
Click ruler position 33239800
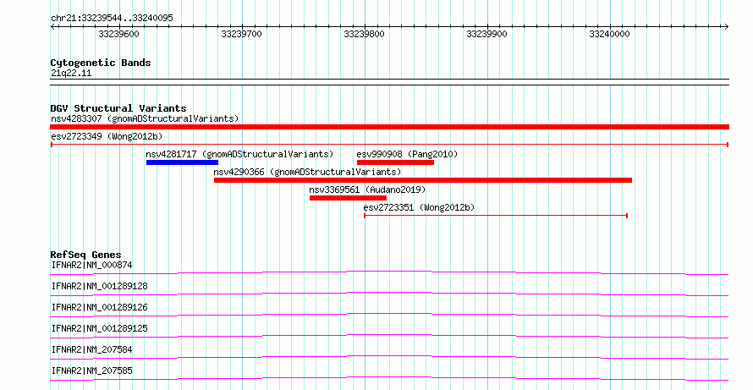click(x=364, y=34)
